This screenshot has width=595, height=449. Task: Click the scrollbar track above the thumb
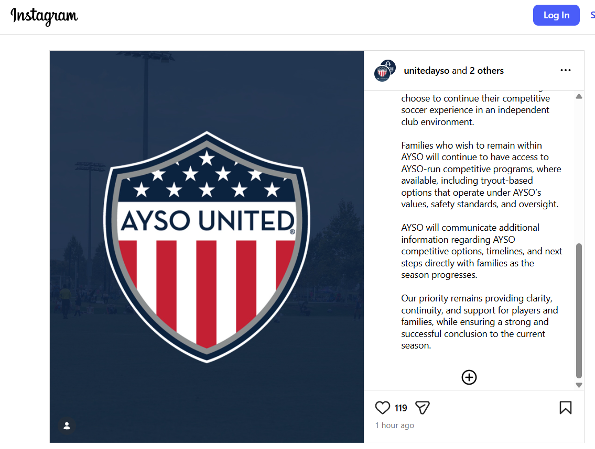[x=579, y=167]
